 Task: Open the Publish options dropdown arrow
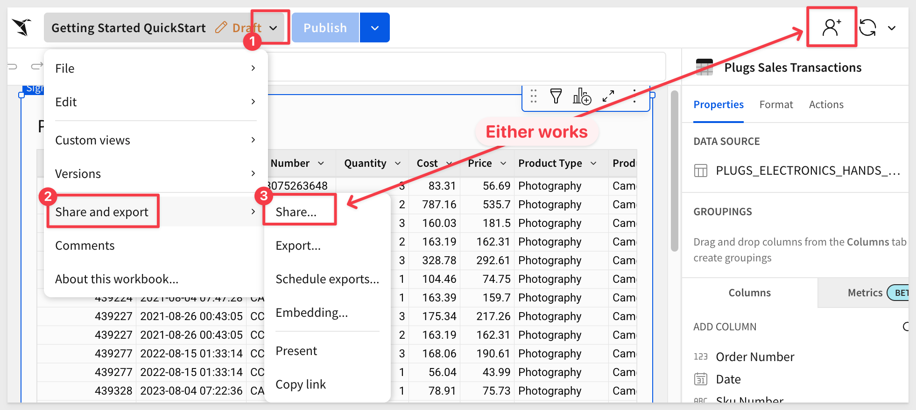click(375, 27)
